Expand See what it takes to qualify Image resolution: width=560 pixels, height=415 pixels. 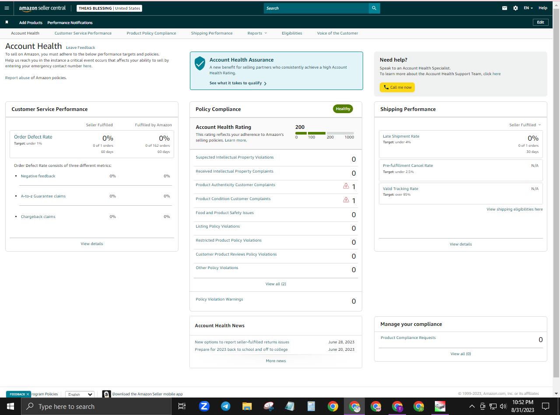point(238,83)
